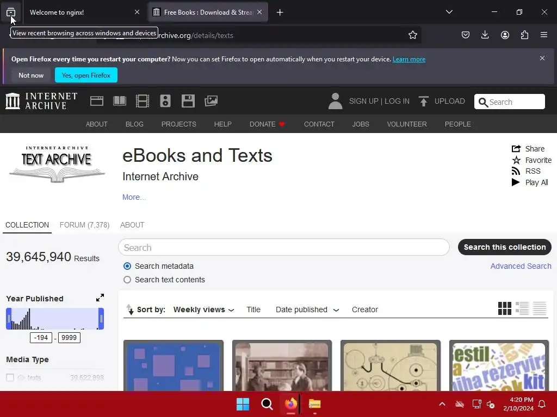Open Internet Archive audio speaker icon
The image size is (557, 417).
(165, 101)
